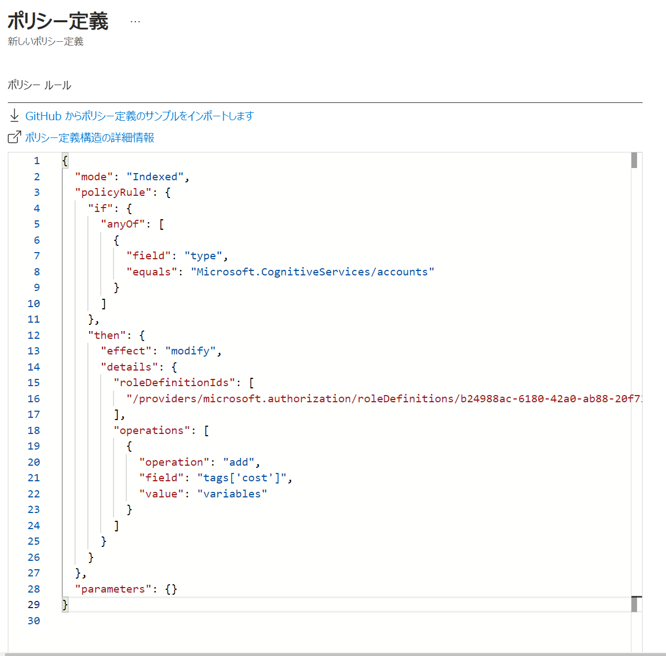Click the "modify" effect value
The height and width of the screenshot is (656, 666).
click(x=190, y=351)
